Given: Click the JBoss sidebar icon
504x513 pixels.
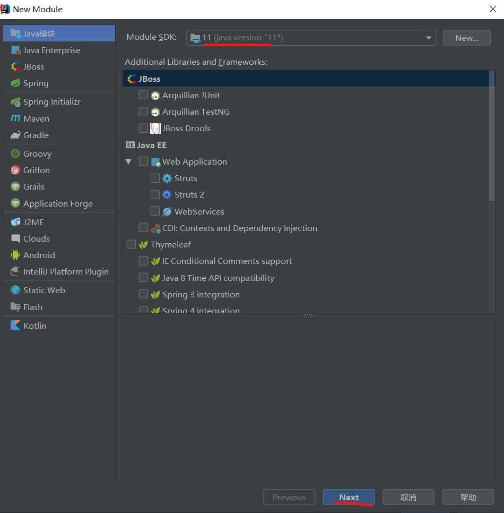Looking at the screenshot, I should (15, 67).
